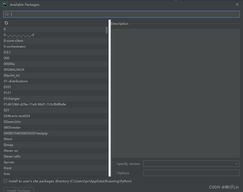Image resolution: width=243 pixels, height=192 pixels.
Task: Select the 0-core-client package
Action: 55,41
